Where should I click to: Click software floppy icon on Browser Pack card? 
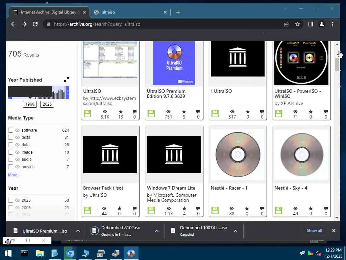(88, 211)
